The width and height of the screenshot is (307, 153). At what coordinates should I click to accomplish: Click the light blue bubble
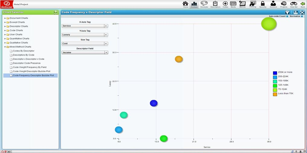(119, 130)
